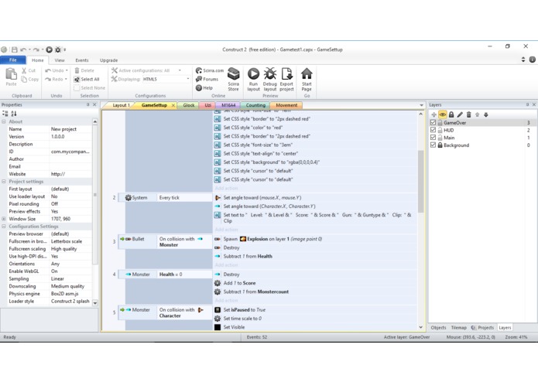
Task: Open the Layout 1 tab
Action: (121, 105)
